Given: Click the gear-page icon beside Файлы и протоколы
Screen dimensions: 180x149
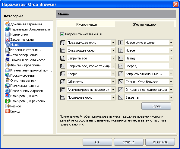Looking at the screenshot, I should point(8,65).
